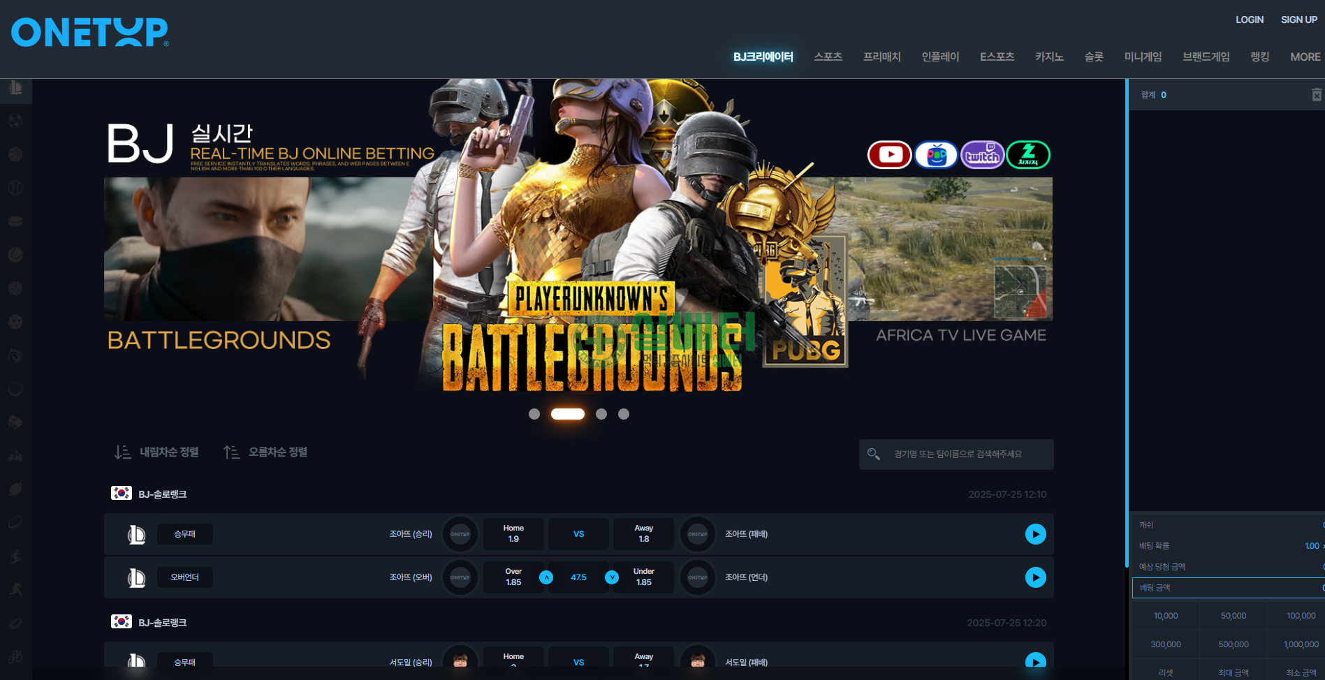Image resolution: width=1325 pixels, height=680 pixels.
Task: Select the ice hockey puck sidebar icon
Action: point(15,221)
